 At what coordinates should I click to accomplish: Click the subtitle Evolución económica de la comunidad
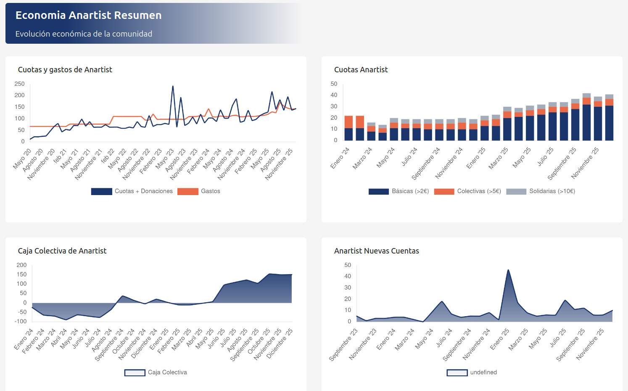click(x=84, y=34)
